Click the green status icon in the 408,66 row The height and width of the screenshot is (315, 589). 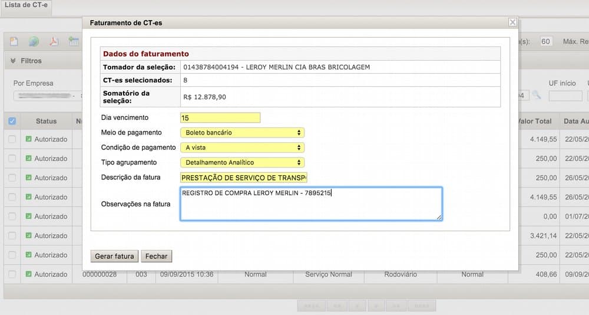pyautogui.click(x=28, y=274)
